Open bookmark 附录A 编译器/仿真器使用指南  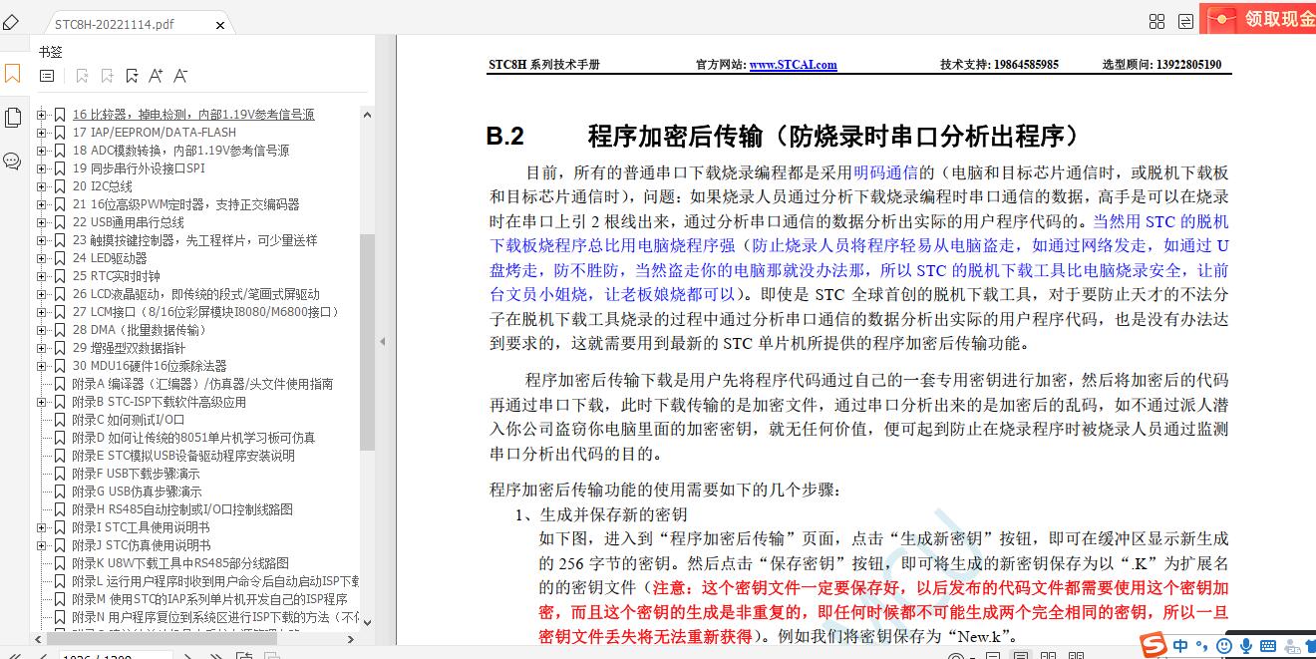click(202, 384)
